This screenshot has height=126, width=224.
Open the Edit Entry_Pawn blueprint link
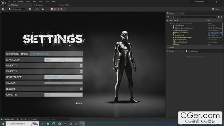coord(213,35)
